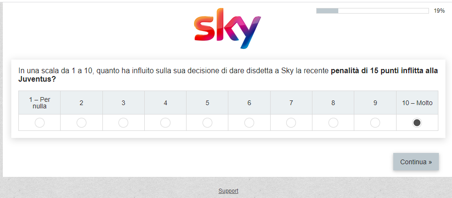Select rating 9 radio button

(x=375, y=123)
